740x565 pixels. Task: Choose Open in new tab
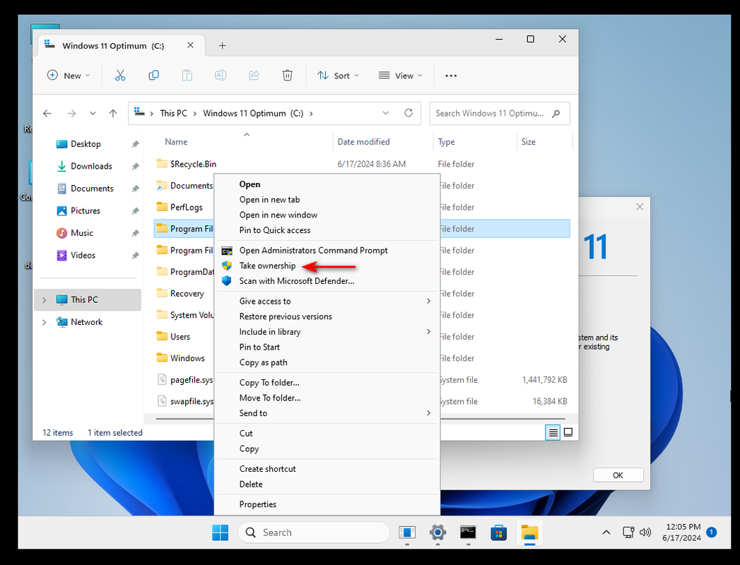tap(269, 199)
